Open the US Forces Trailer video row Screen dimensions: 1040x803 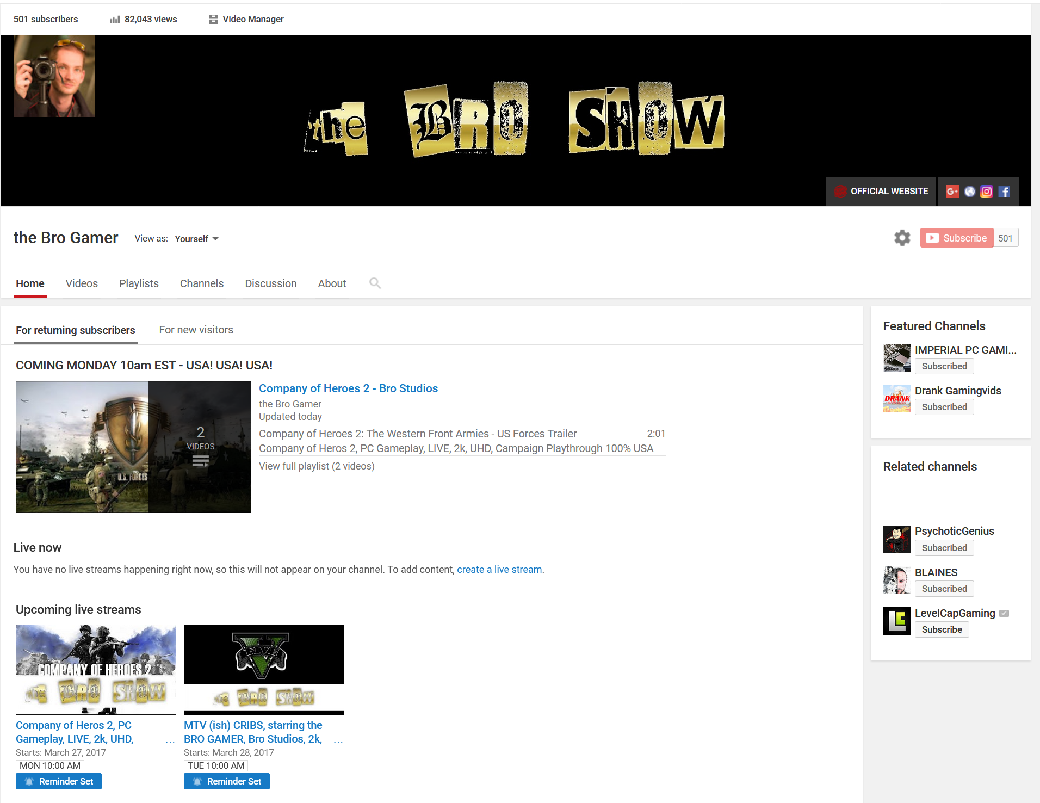point(462,434)
